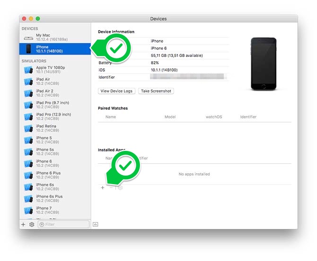Screen dimensions: 317x261
Task: Click the Model column header
Action: point(170,117)
